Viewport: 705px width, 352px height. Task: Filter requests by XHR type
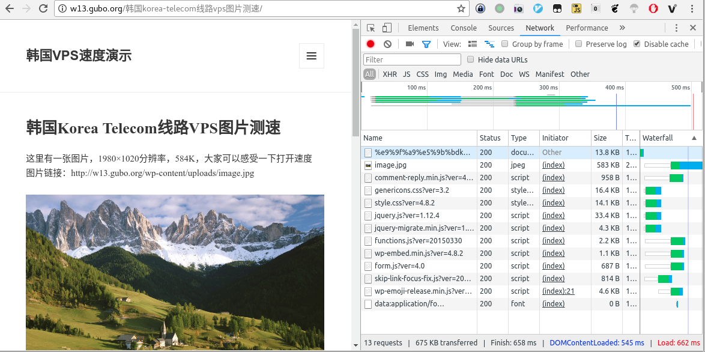coord(390,74)
